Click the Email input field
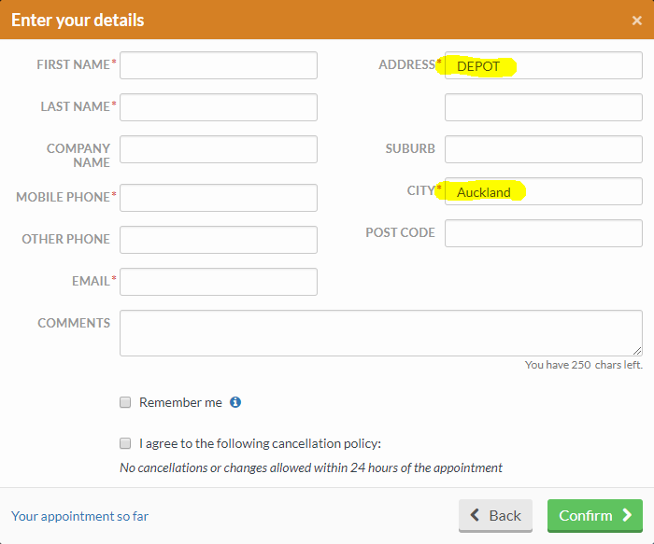The height and width of the screenshot is (544, 654). pos(219,282)
